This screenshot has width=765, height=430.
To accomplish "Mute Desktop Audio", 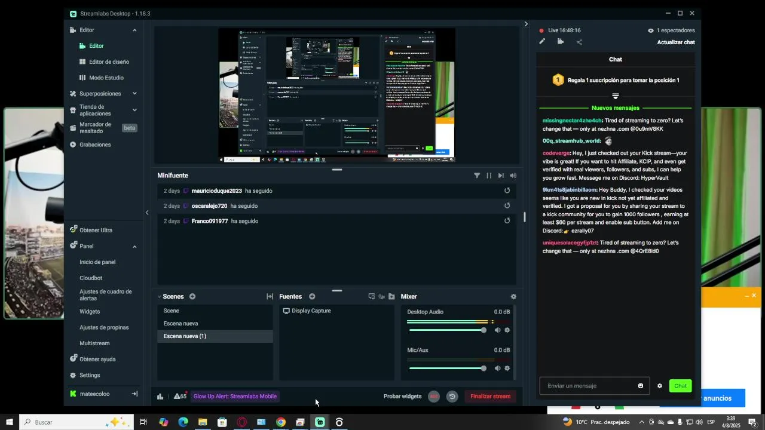I will click(x=497, y=330).
